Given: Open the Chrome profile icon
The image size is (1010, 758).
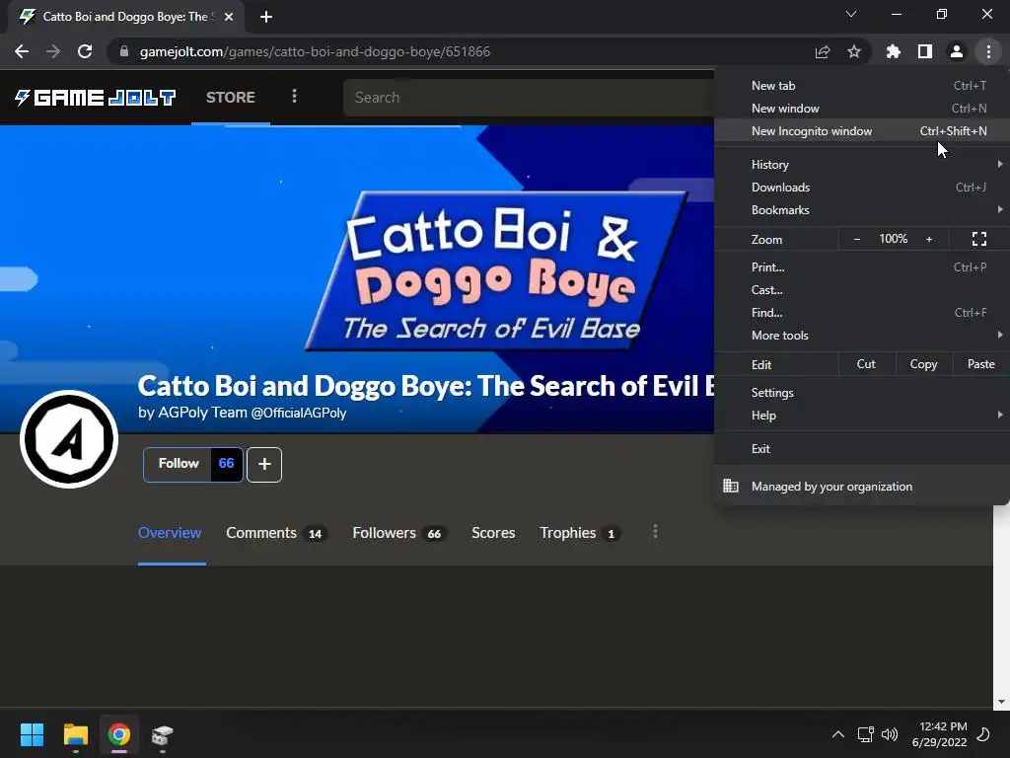Looking at the screenshot, I should coord(957,51).
